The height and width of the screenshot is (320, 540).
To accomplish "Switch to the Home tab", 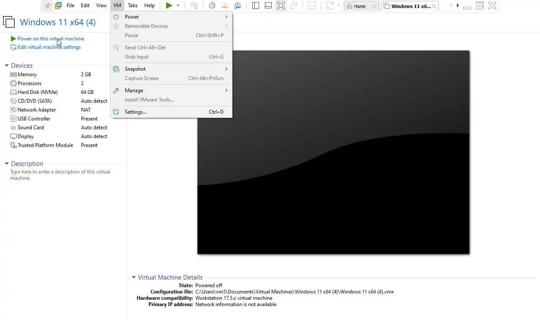I will tap(356, 6).
